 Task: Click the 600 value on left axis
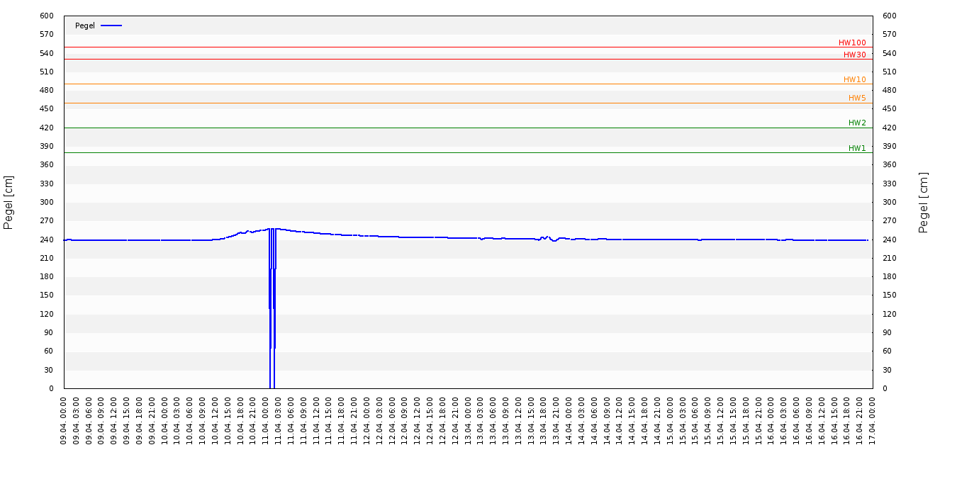(47, 16)
